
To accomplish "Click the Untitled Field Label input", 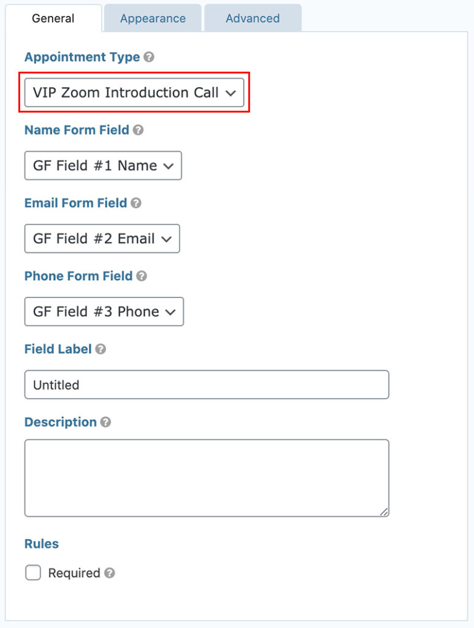I will [207, 385].
